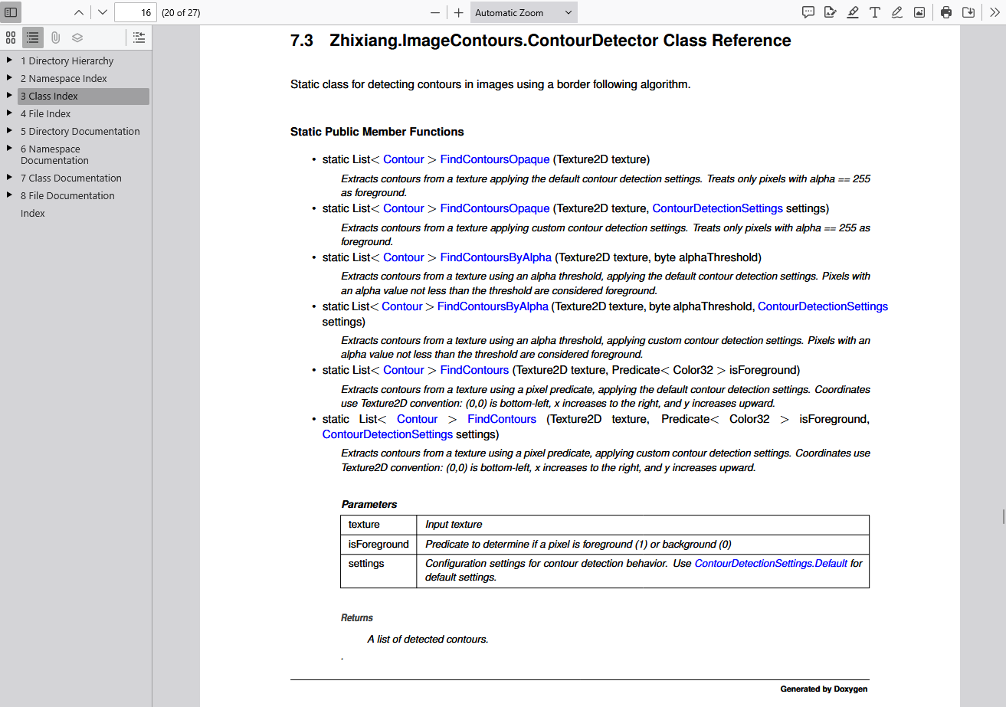Select the draw ink tool
1006x707 pixels.
897,12
